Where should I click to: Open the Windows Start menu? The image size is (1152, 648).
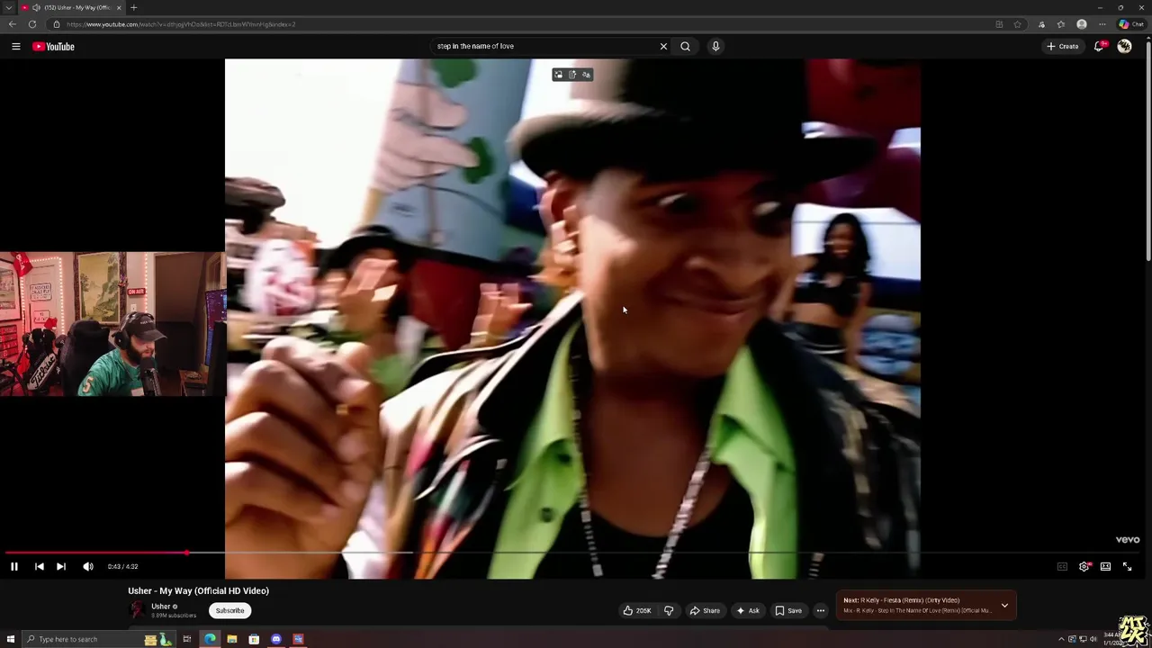(x=11, y=639)
